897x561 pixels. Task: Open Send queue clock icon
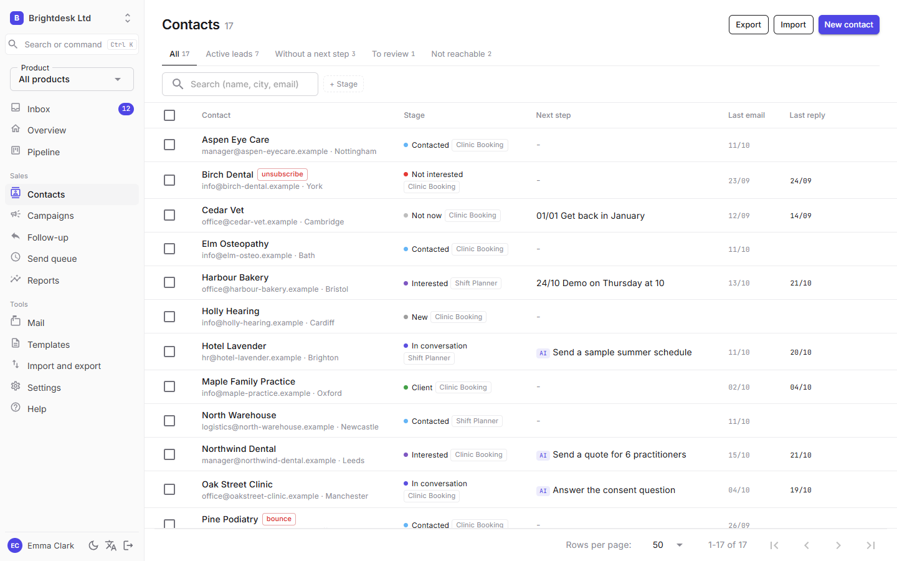tap(16, 257)
